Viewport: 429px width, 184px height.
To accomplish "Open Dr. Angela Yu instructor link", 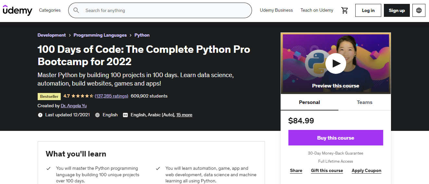I will 74,106.
